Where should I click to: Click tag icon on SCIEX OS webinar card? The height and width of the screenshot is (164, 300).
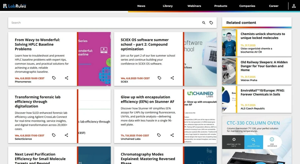pos(159,78)
